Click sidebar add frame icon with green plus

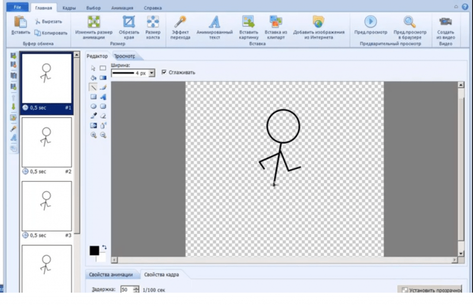(x=13, y=55)
